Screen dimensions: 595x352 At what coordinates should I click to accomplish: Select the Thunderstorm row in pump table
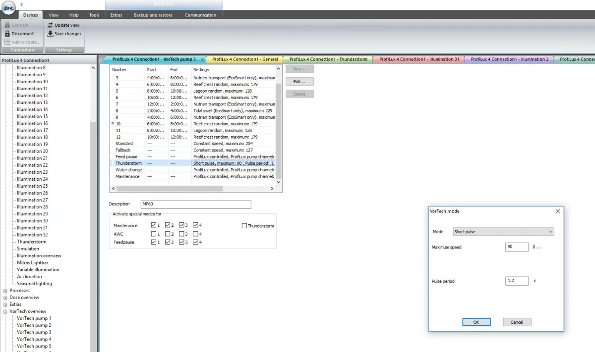[192, 163]
